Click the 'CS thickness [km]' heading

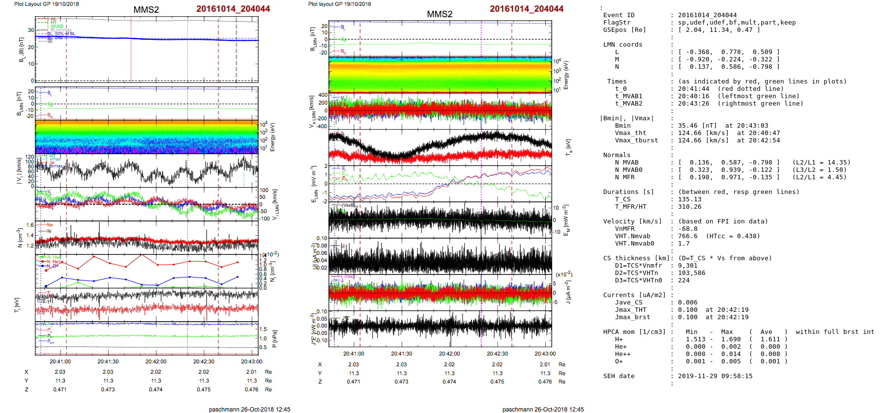tap(636, 258)
